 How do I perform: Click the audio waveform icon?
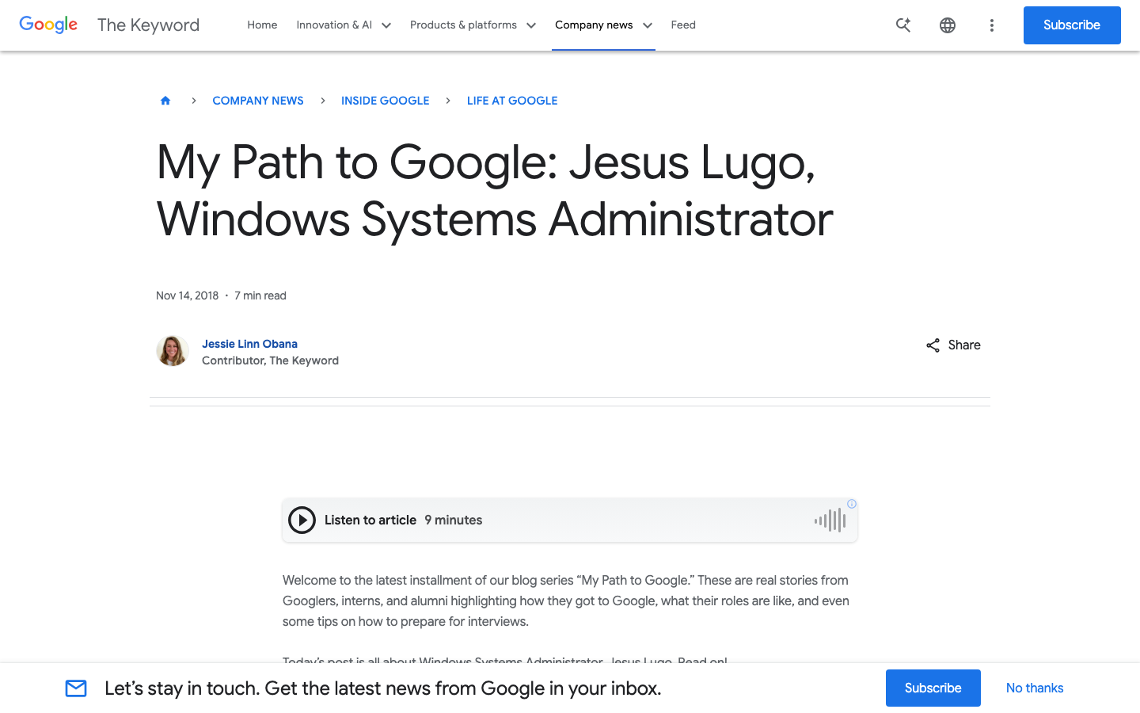click(x=830, y=520)
